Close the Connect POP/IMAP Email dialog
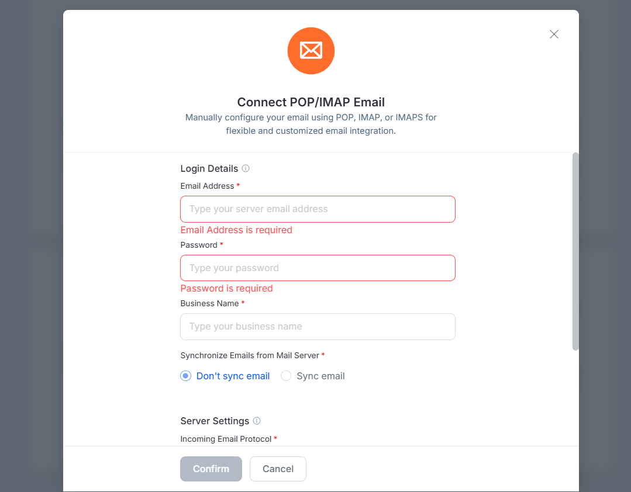Image resolution: width=631 pixels, height=492 pixels. tap(554, 34)
